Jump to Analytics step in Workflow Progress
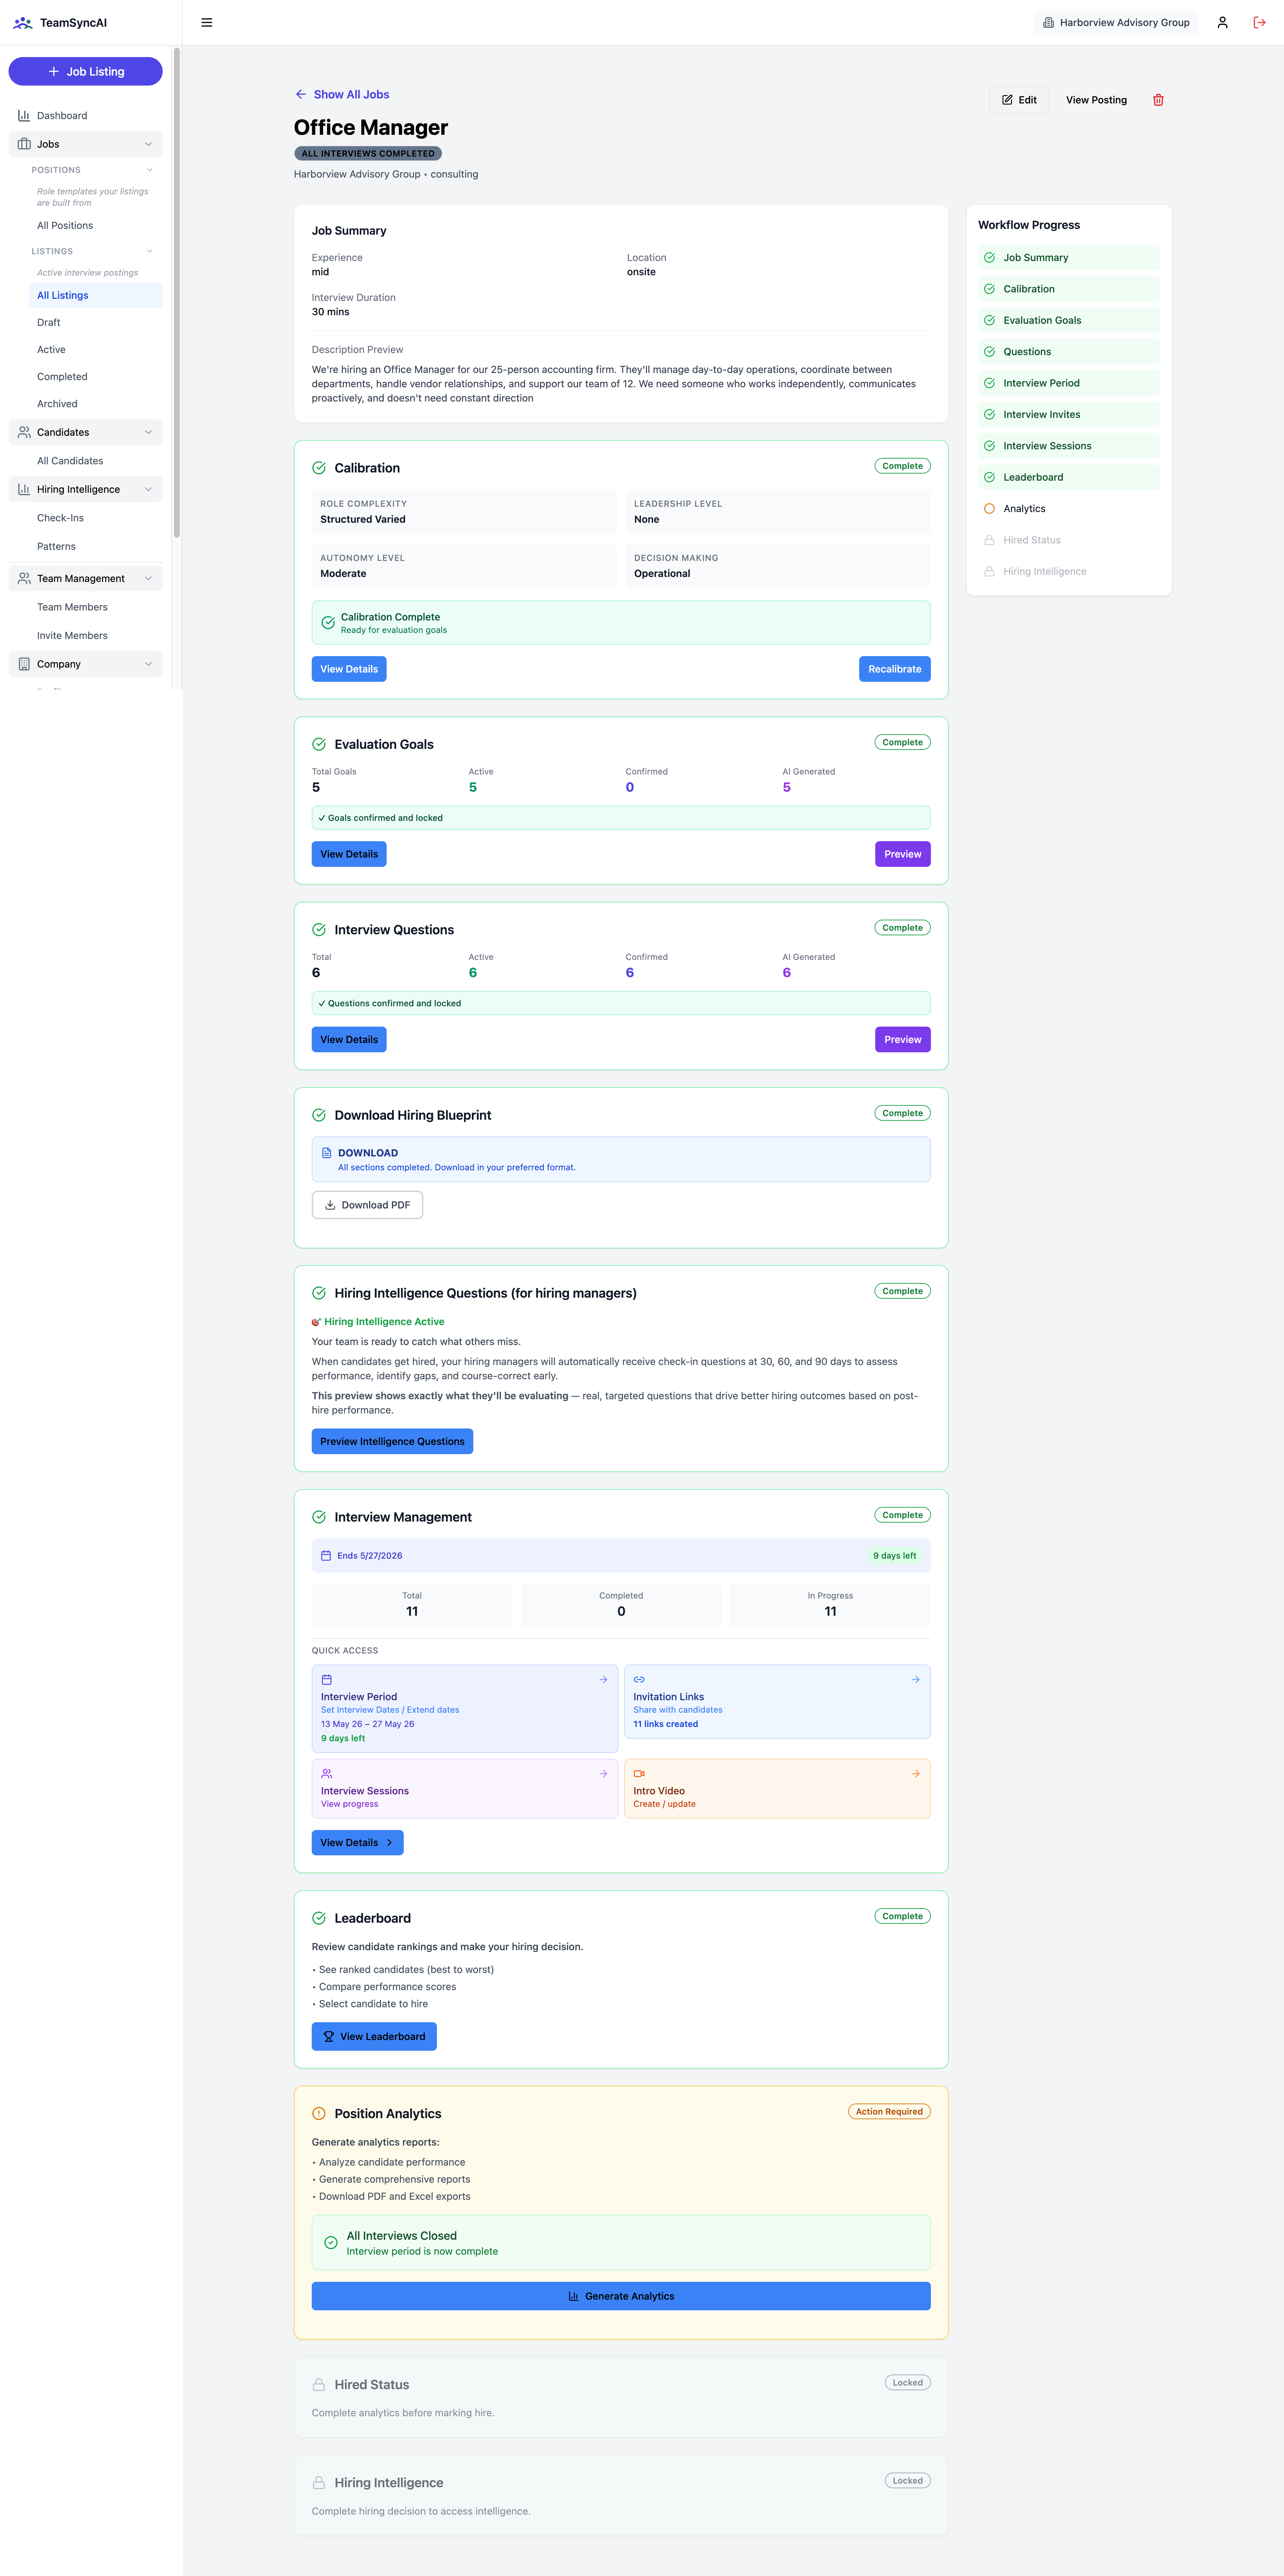This screenshot has width=1284, height=2576. 1069,509
